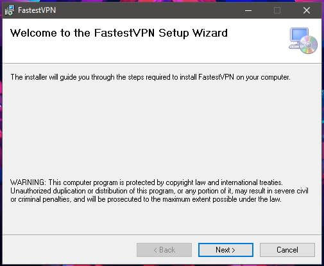The height and width of the screenshot is (266, 324).
Task: Click the FastestVPN title bar text
Action: 37,10
